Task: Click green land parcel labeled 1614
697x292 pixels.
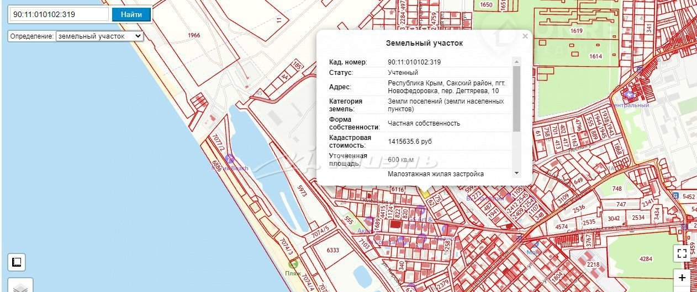Action: 595,56
